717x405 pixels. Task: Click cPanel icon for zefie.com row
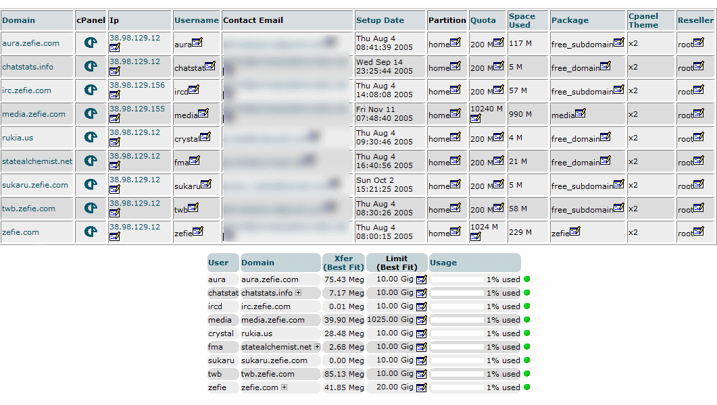(x=91, y=232)
